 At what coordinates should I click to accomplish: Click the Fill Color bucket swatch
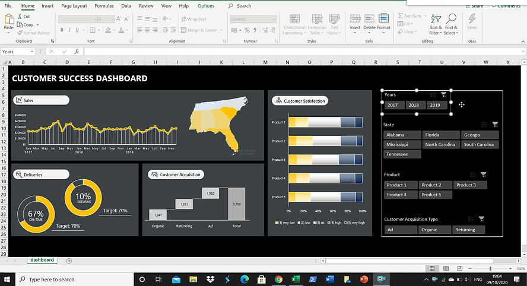click(108, 30)
